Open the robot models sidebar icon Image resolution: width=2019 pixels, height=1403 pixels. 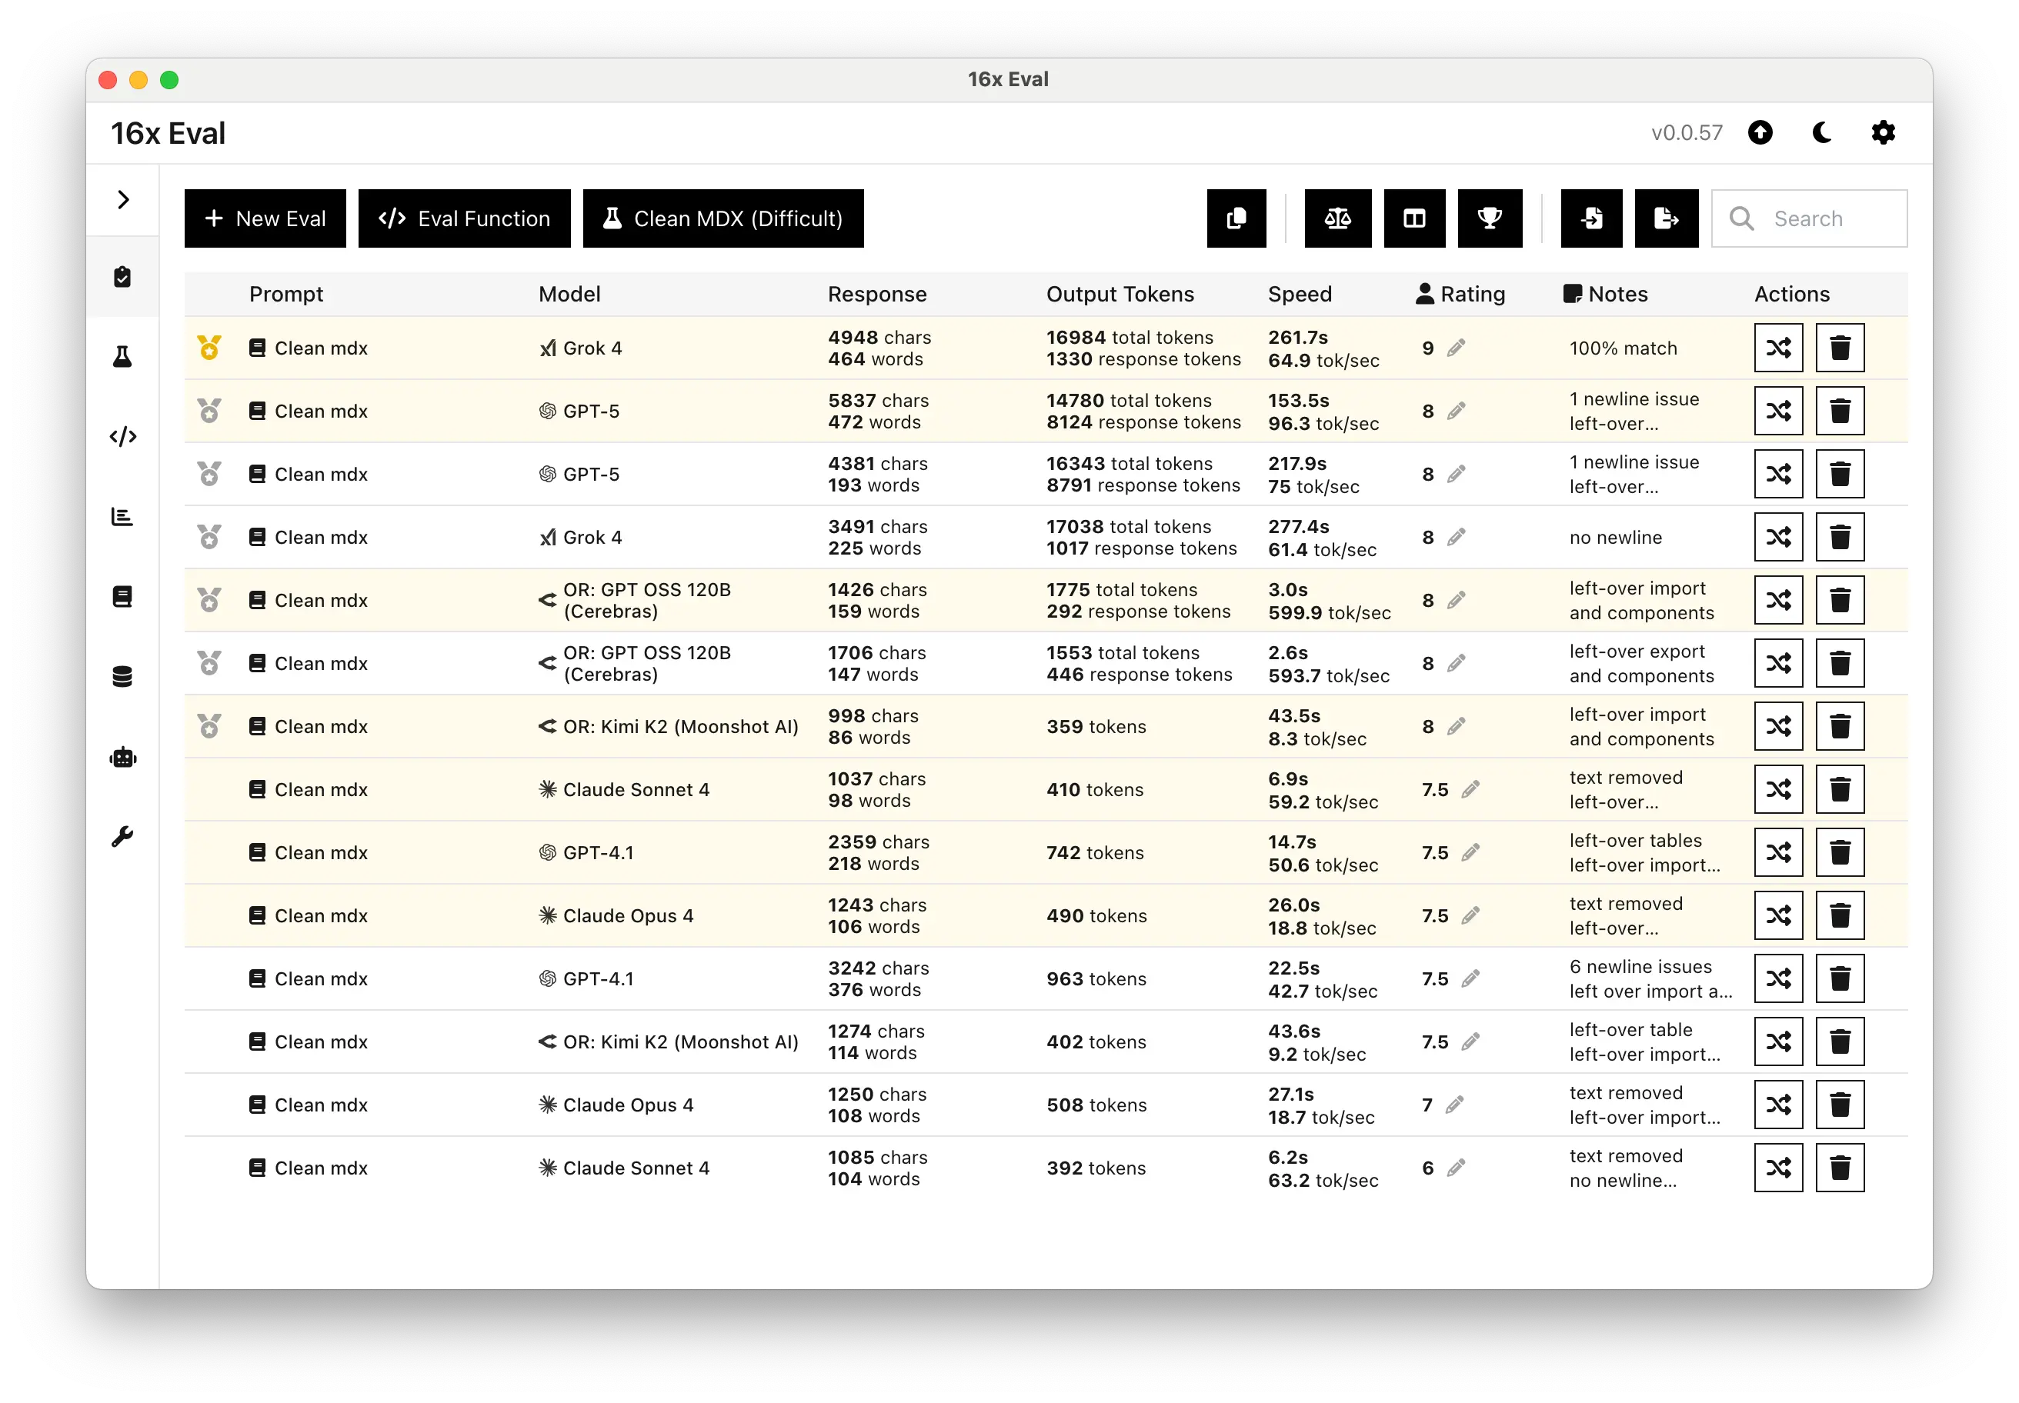coord(122,757)
